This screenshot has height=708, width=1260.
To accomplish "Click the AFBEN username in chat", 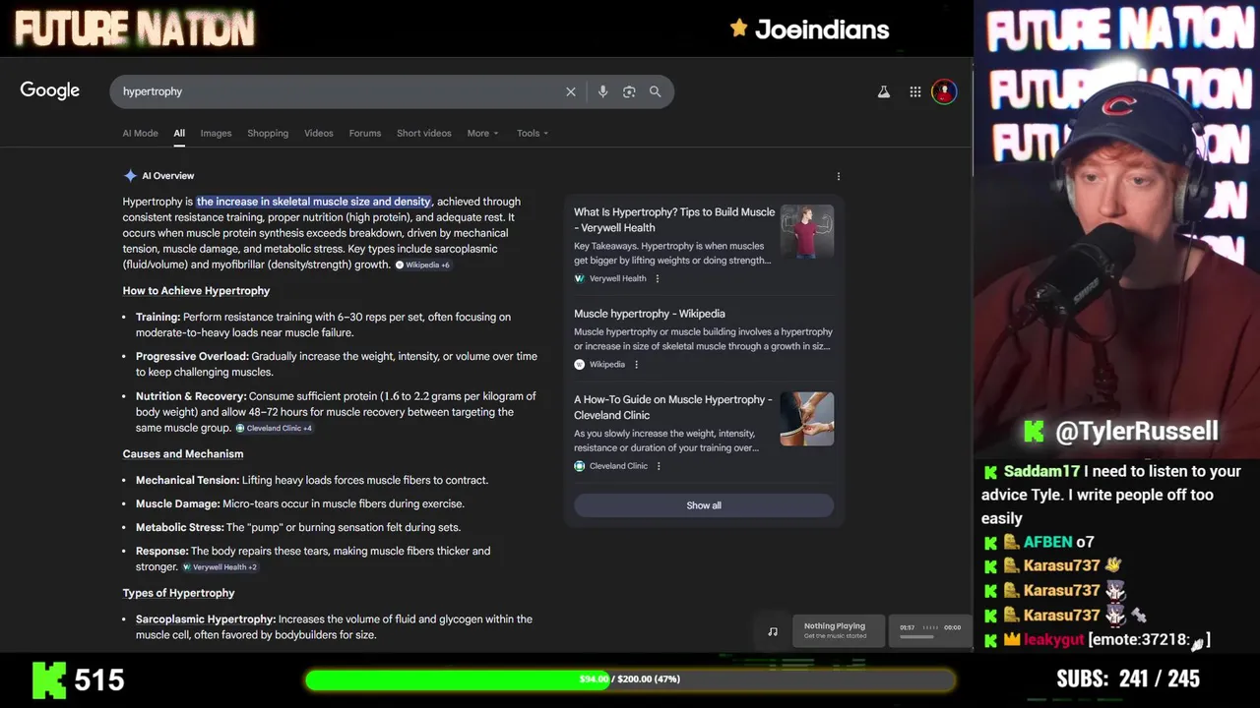I will tap(1048, 542).
